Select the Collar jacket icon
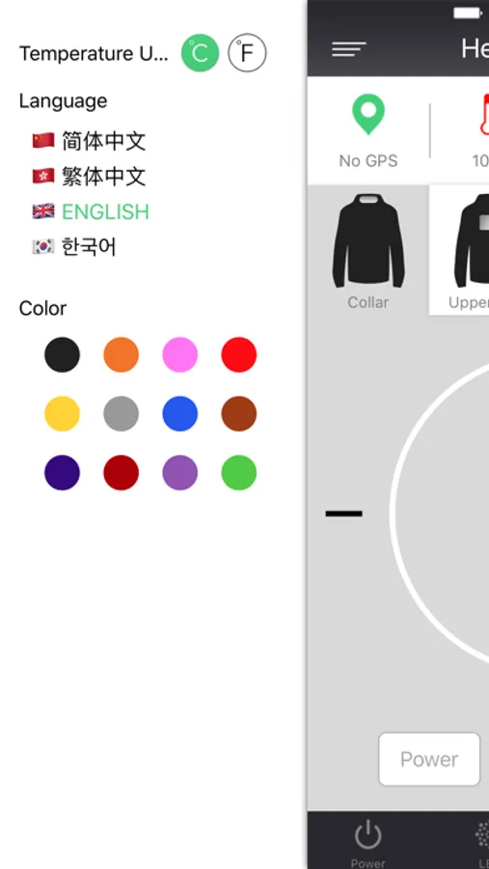The width and height of the screenshot is (489, 869). click(x=368, y=240)
